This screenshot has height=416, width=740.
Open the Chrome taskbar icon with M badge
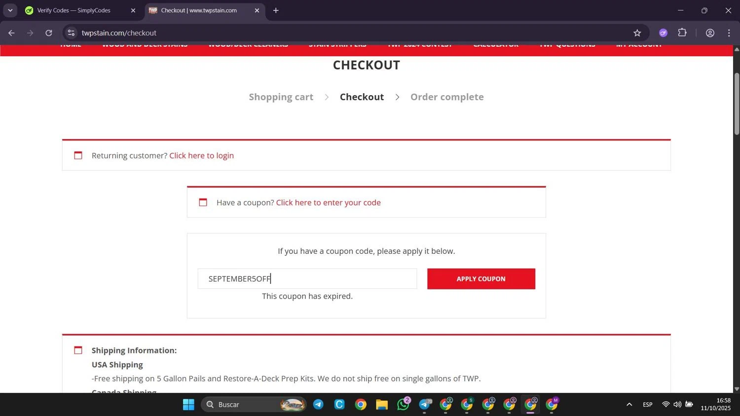click(x=552, y=405)
